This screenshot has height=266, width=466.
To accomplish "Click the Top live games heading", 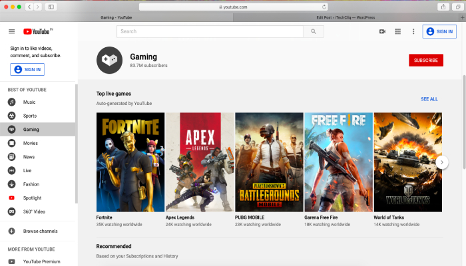I will (x=114, y=94).
